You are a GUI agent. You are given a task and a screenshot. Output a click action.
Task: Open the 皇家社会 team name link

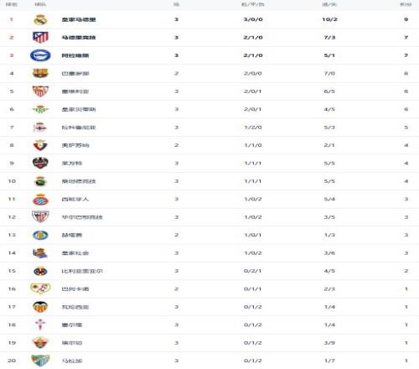pyautogui.click(x=75, y=253)
